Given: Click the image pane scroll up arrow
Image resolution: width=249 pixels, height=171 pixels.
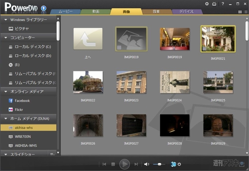Looking at the screenshot, I should click(247, 19).
